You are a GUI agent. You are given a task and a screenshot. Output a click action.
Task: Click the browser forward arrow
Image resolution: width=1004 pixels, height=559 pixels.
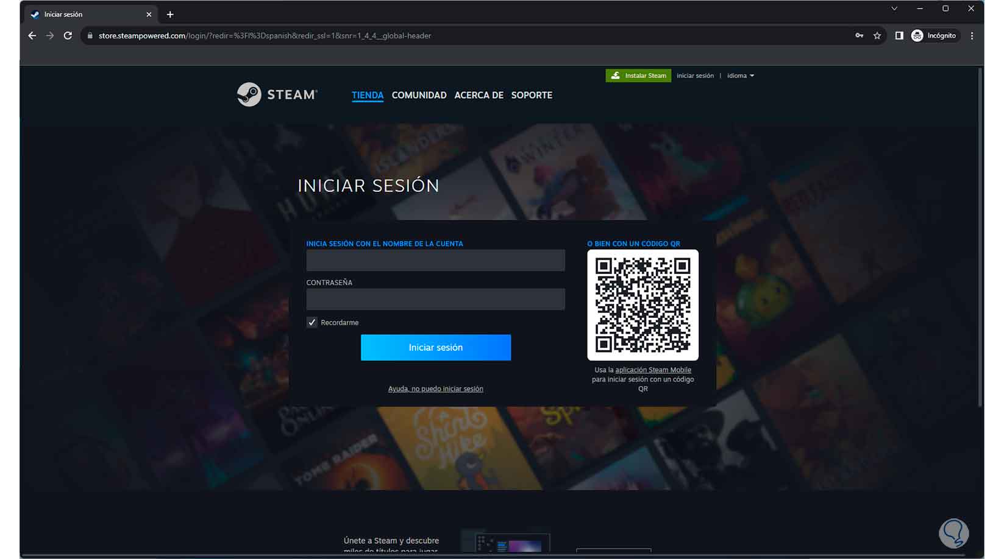pyautogui.click(x=50, y=36)
